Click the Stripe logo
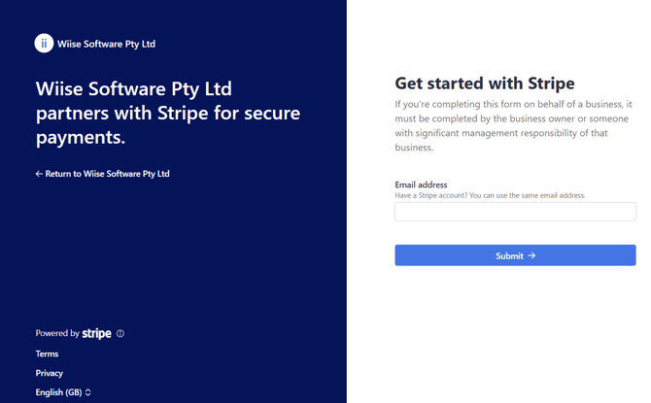This screenshot has width=651, height=403. (96, 333)
